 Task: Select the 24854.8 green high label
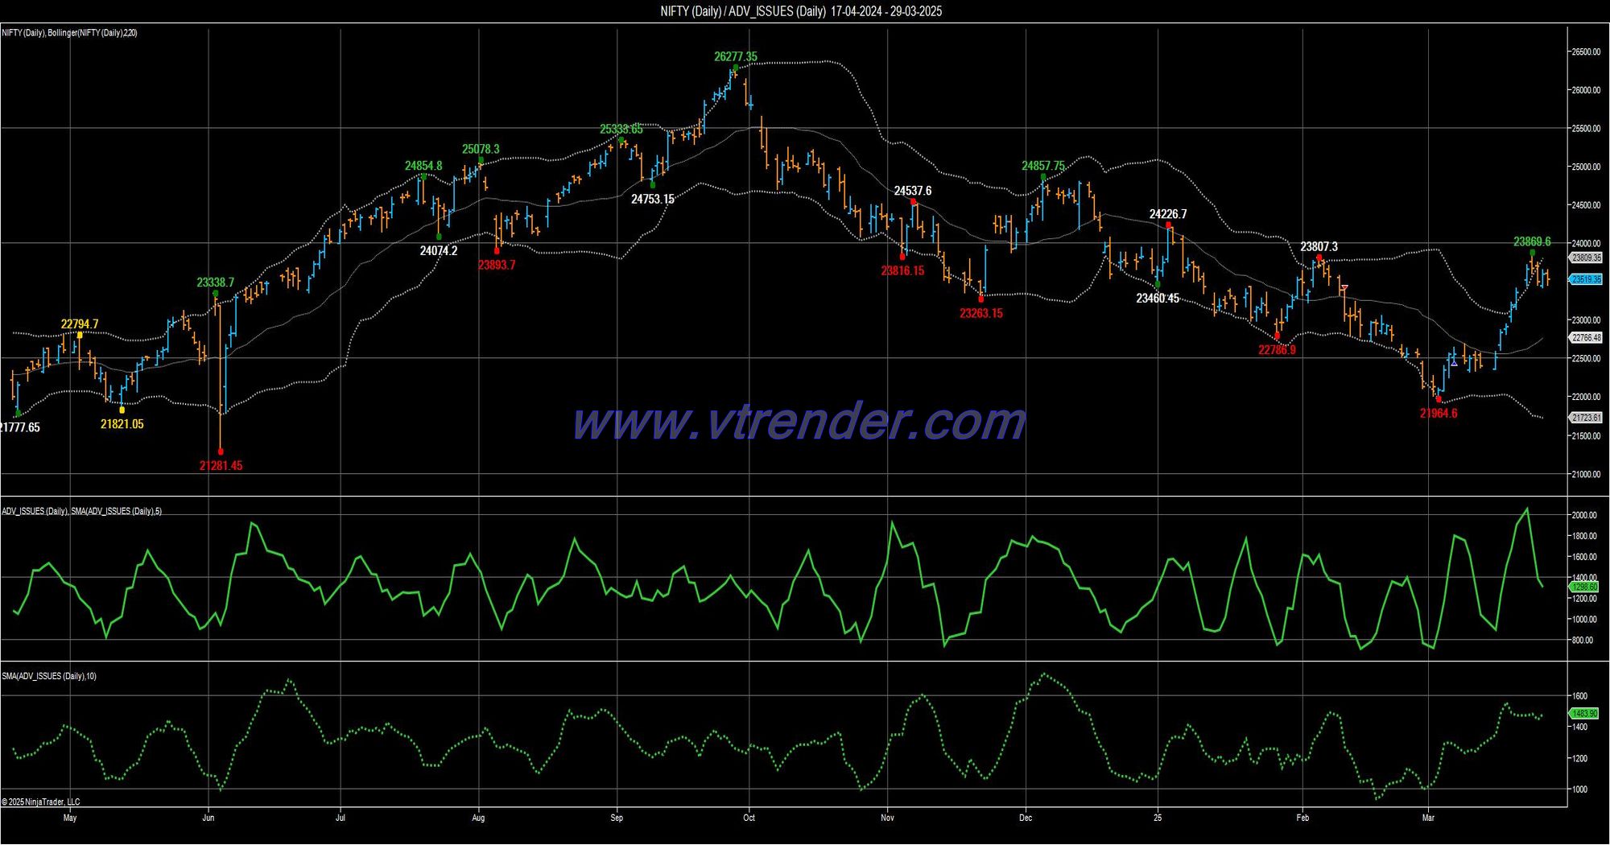click(423, 166)
